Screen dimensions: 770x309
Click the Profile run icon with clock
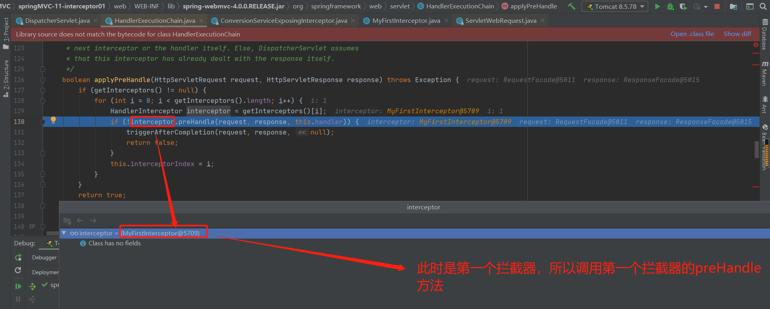pyautogui.click(x=697, y=6)
